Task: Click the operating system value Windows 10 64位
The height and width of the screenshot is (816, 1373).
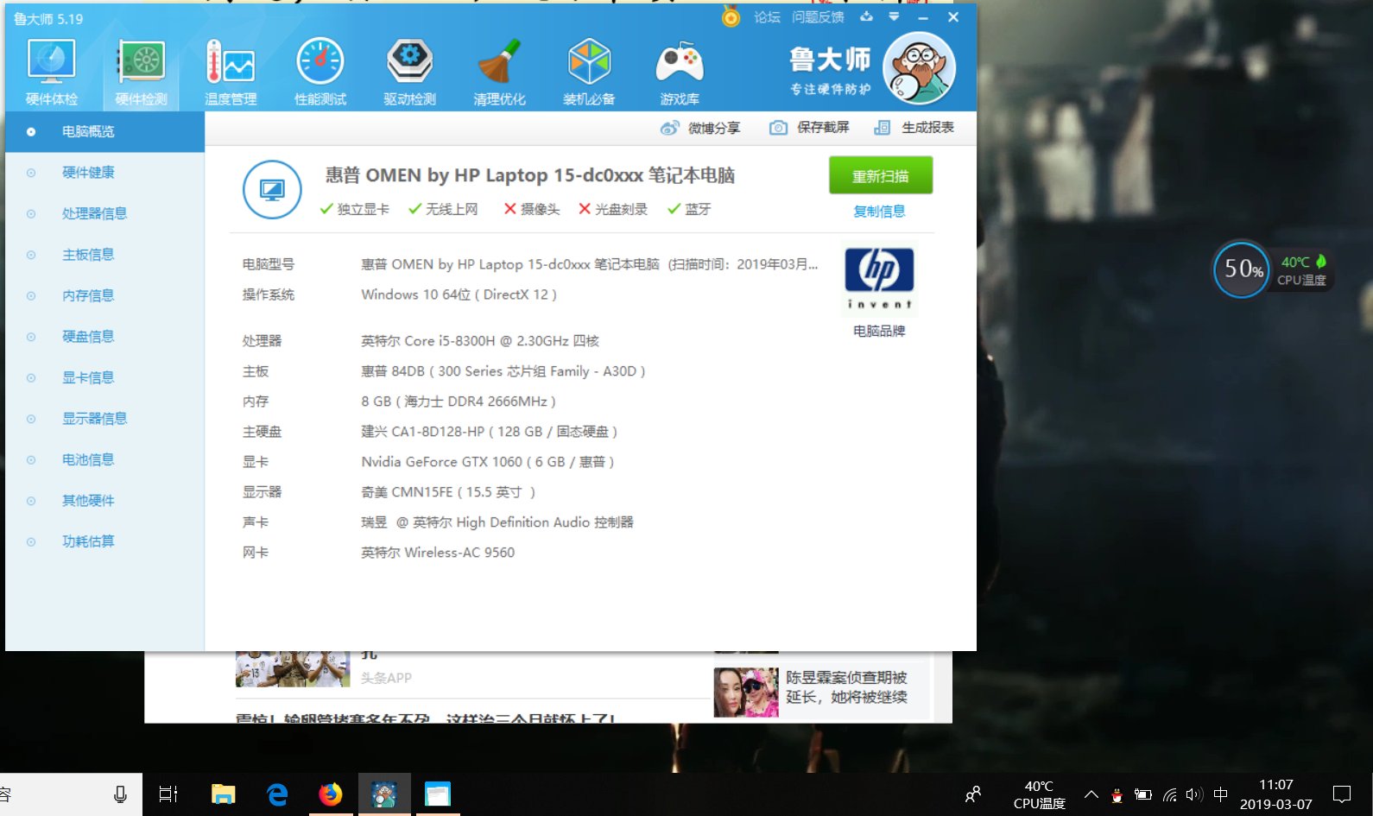Action: (459, 294)
